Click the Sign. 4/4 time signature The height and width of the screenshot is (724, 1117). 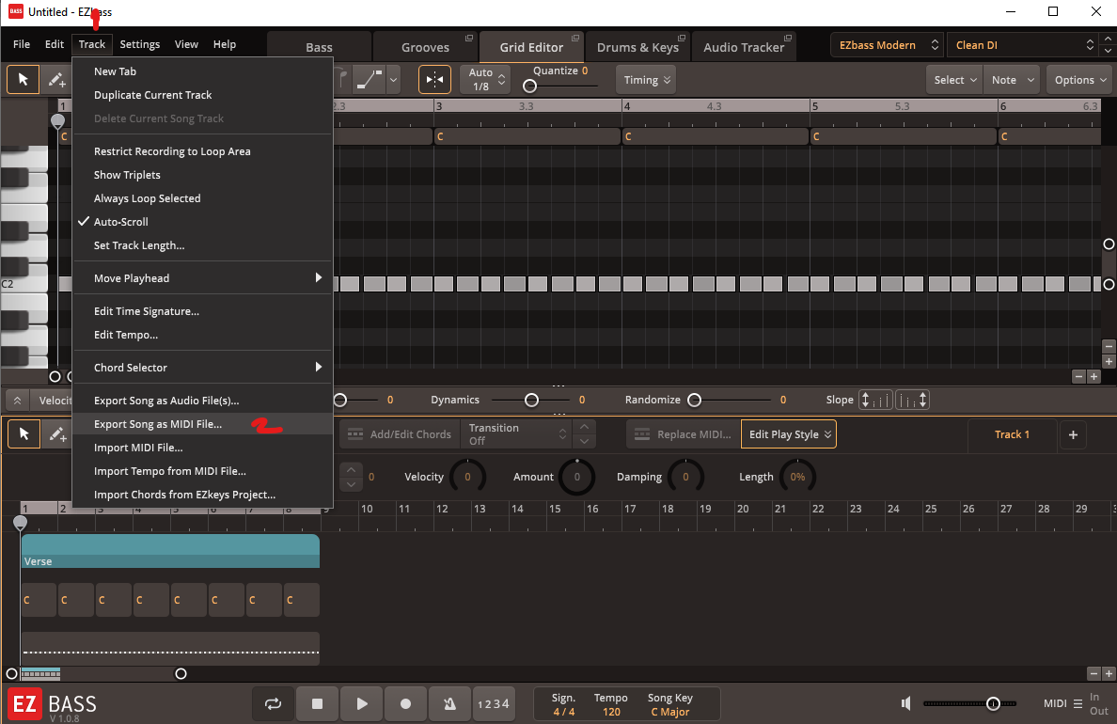click(563, 705)
